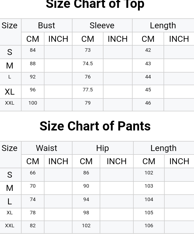Click the "Size Chart of Top" heading
Screen dimensions: 194x234
pyautogui.click(x=95, y=4)
